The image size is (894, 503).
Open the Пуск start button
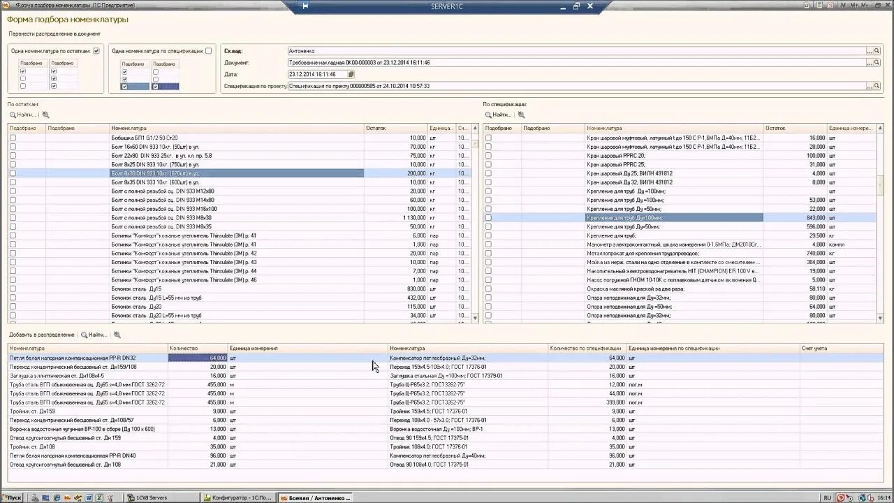click(11, 497)
